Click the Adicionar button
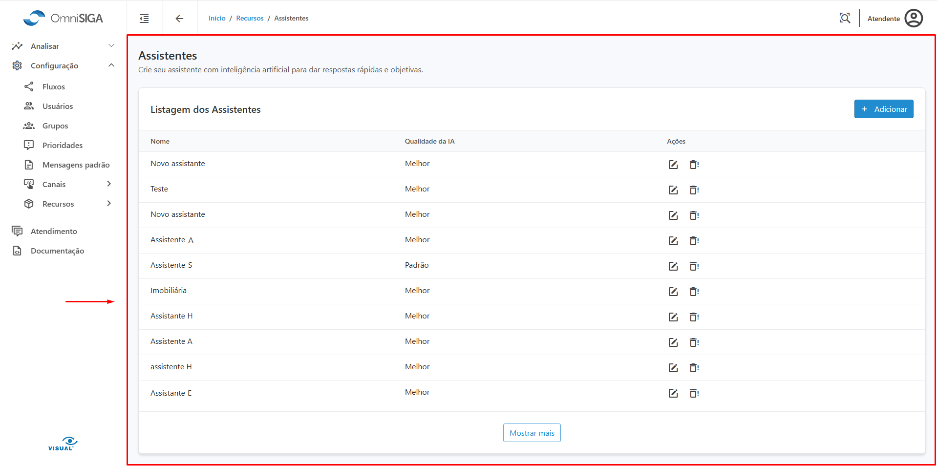 point(884,109)
